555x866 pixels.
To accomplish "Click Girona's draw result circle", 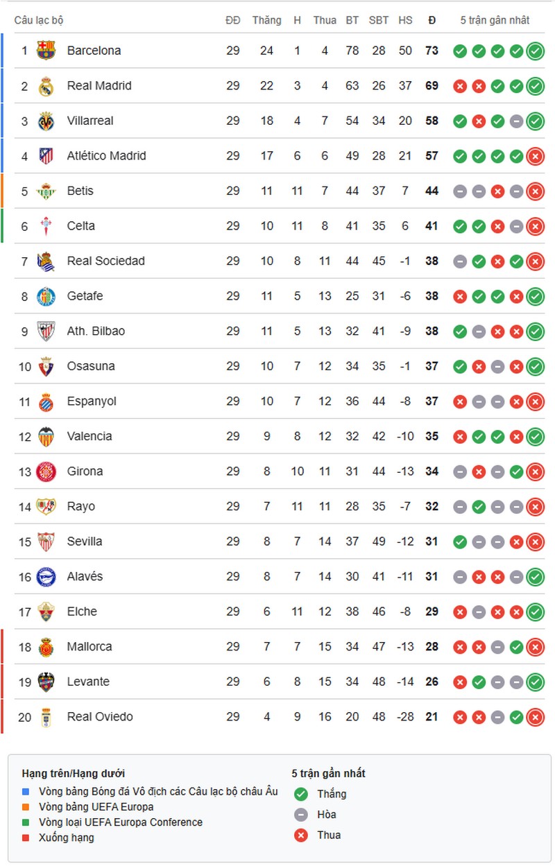I will (x=459, y=471).
